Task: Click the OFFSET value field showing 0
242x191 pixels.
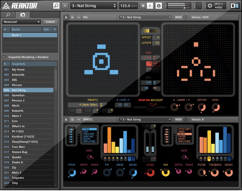Action: coord(156,37)
